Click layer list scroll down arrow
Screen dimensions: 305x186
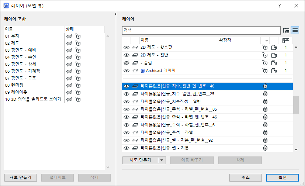pyautogui.click(x=296, y=149)
